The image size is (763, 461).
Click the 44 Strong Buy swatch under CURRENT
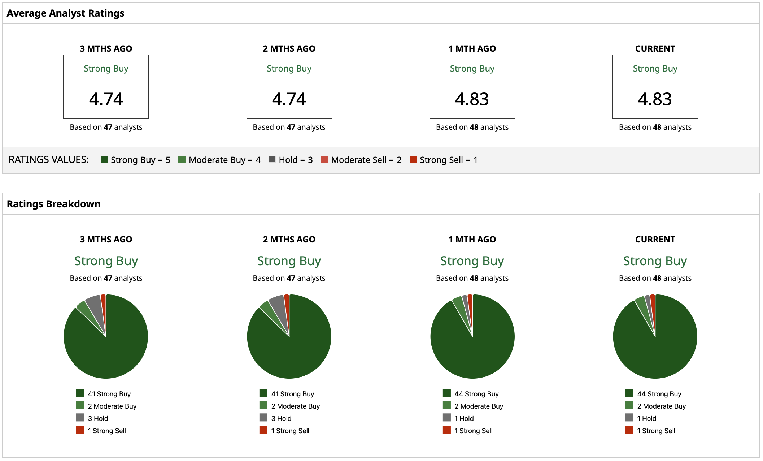coord(629,393)
